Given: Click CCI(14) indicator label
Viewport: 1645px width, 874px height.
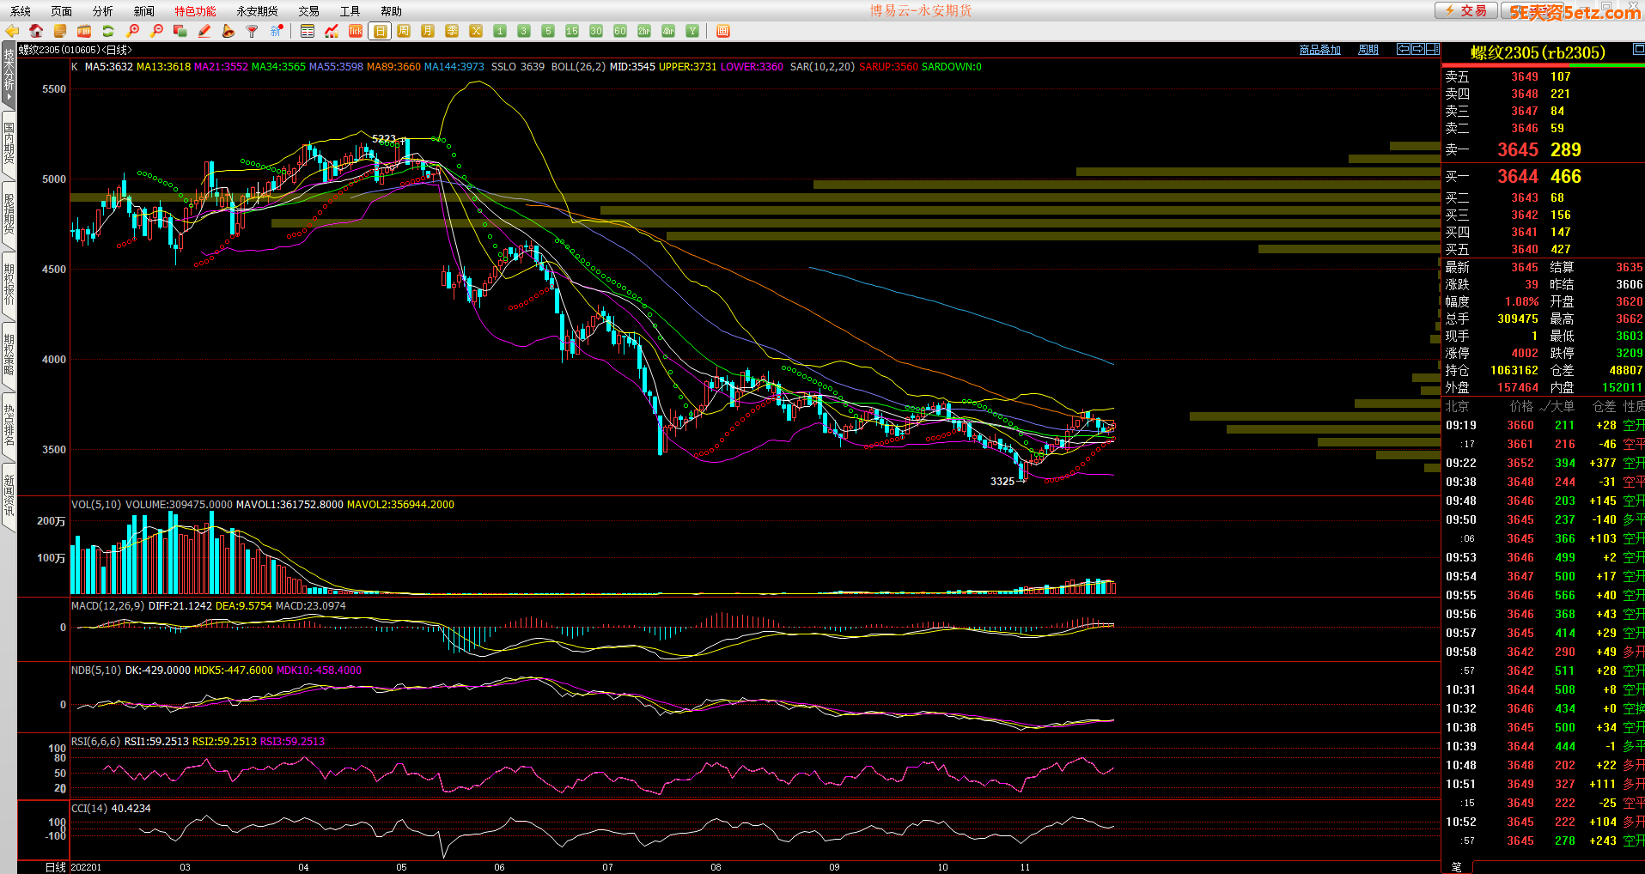Looking at the screenshot, I should [89, 809].
